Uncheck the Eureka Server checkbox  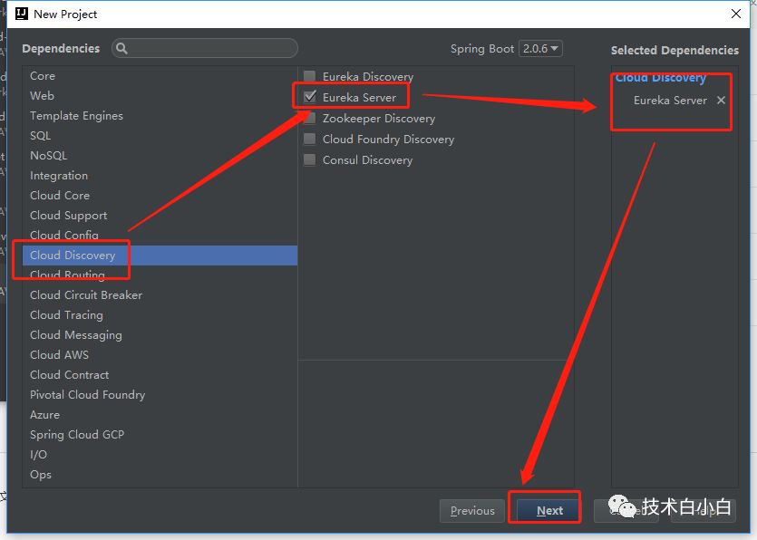coord(309,97)
